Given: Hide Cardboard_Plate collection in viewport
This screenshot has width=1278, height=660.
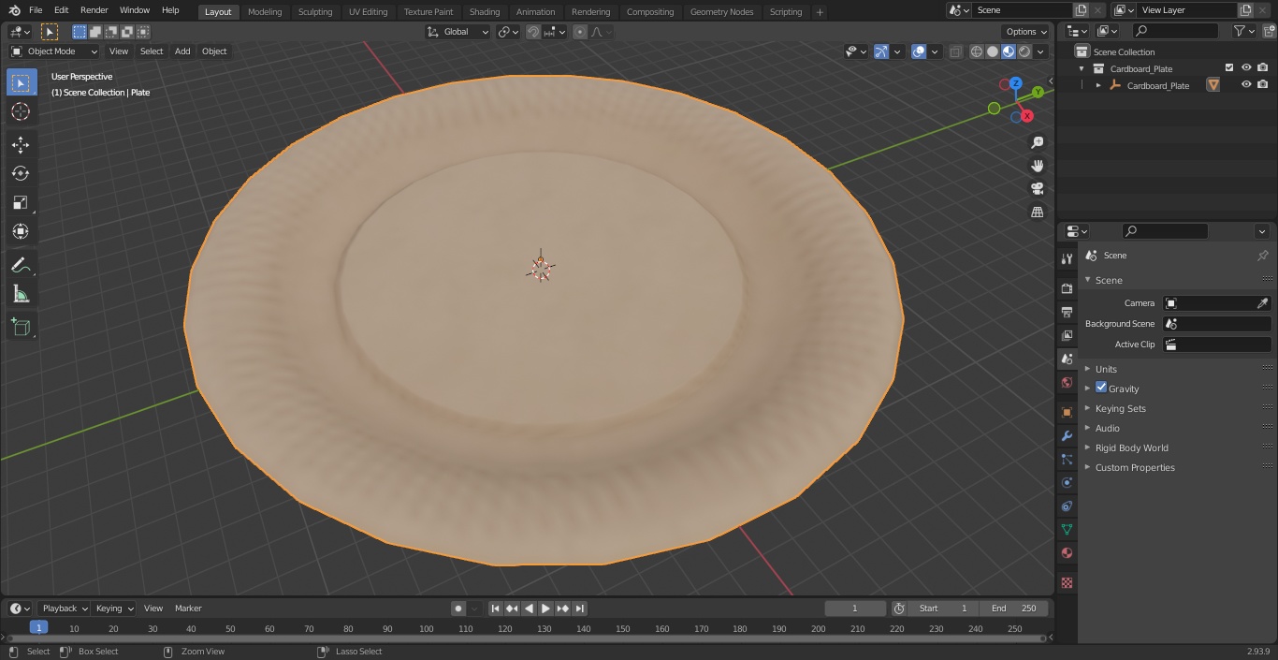Looking at the screenshot, I should (1246, 67).
